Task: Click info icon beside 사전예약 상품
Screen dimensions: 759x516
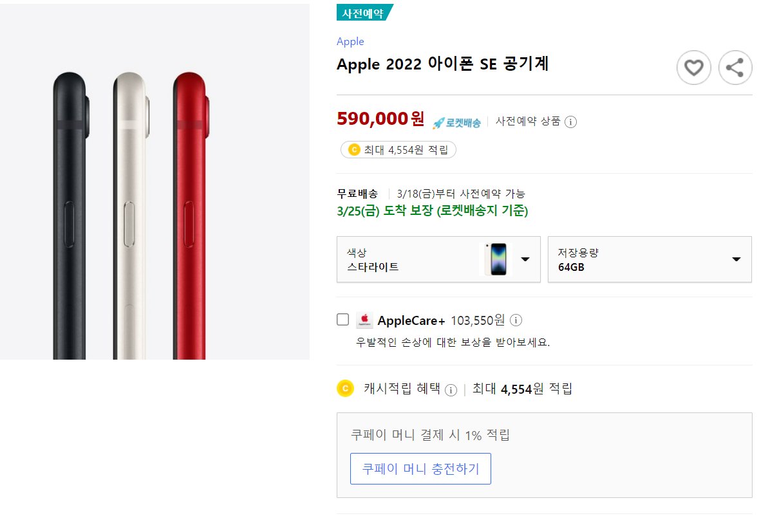Action: click(x=570, y=122)
